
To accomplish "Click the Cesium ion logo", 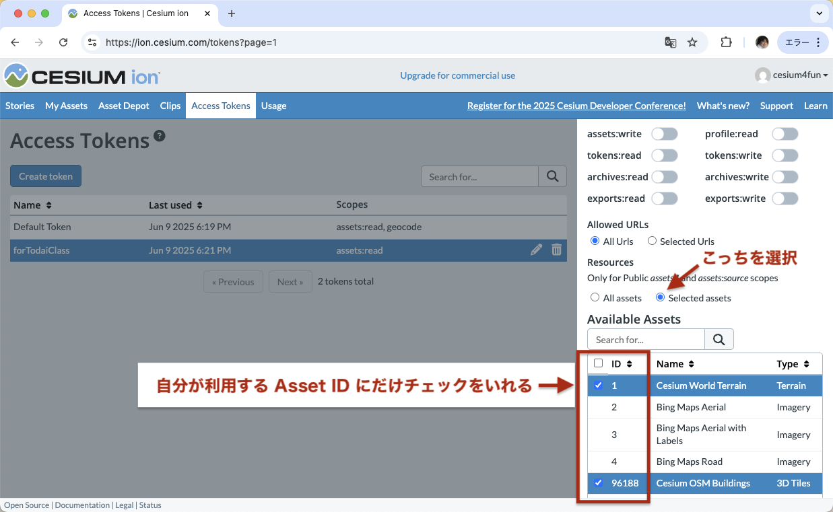I will click(81, 75).
